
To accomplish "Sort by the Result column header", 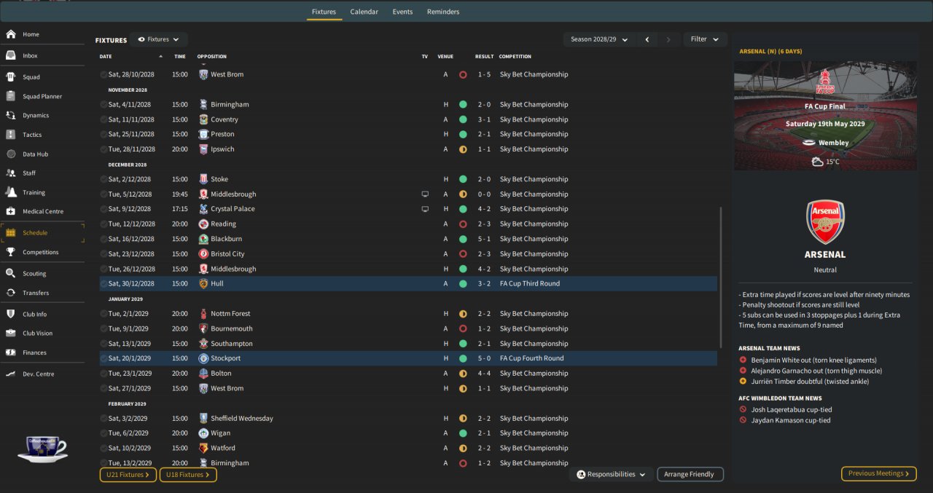I will point(485,56).
